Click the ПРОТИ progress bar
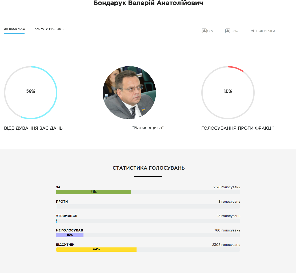This screenshot has width=296, height=273. pyautogui.click(x=148, y=206)
